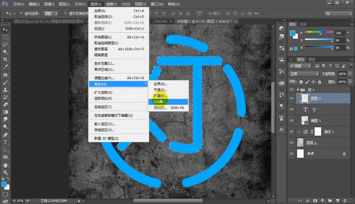Image resolution: width=355 pixels, height=204 pixels.
Task: Select the Magic Wand tool
Action: tap(5, 52)
